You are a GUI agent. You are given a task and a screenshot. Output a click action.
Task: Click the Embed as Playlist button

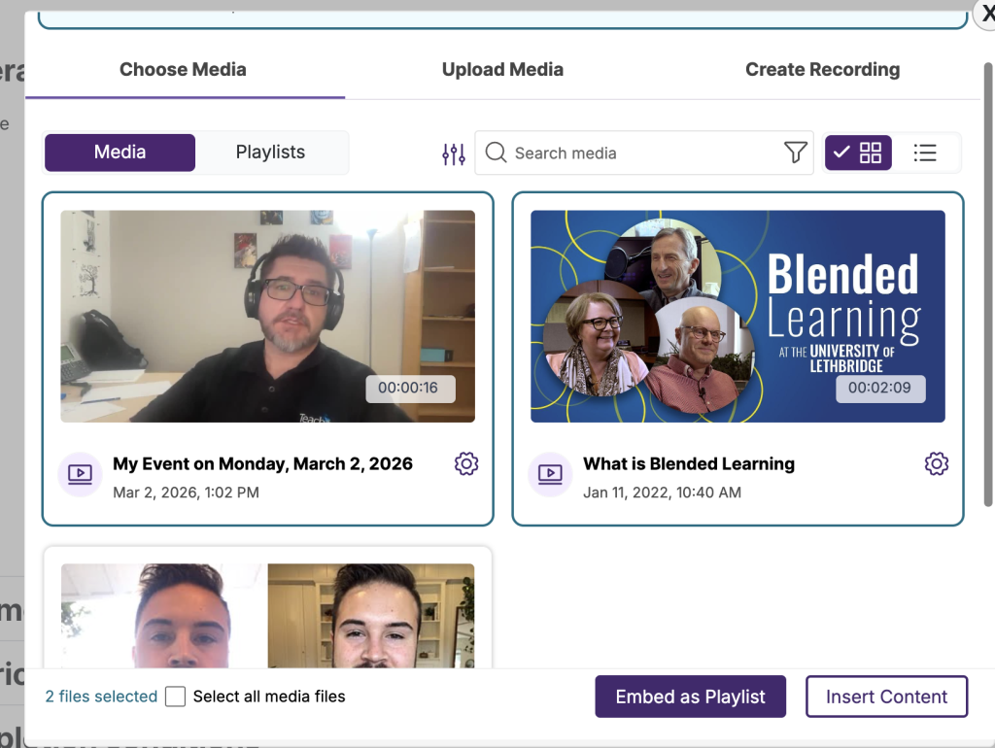coord(691,697)
